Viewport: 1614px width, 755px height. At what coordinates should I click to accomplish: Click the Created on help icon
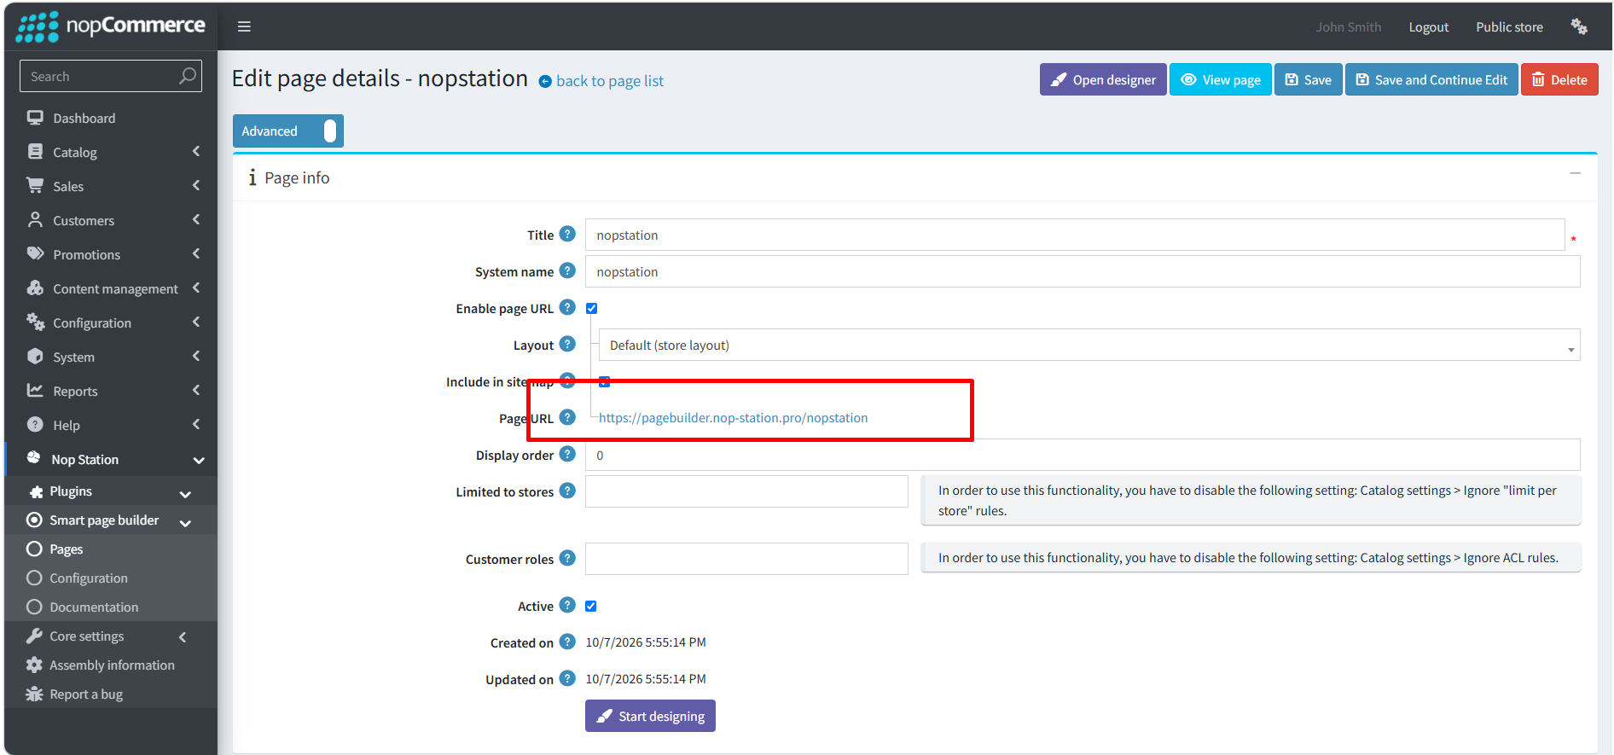(567, 642)
